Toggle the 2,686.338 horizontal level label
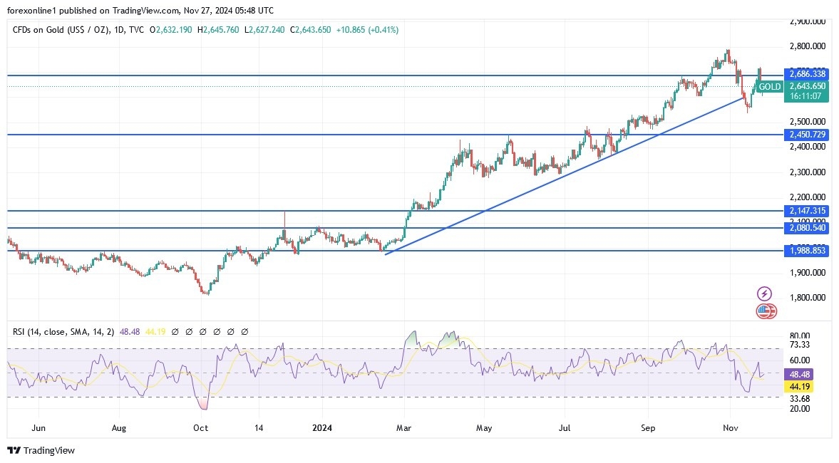839x463 pixels. click(806, 74)
